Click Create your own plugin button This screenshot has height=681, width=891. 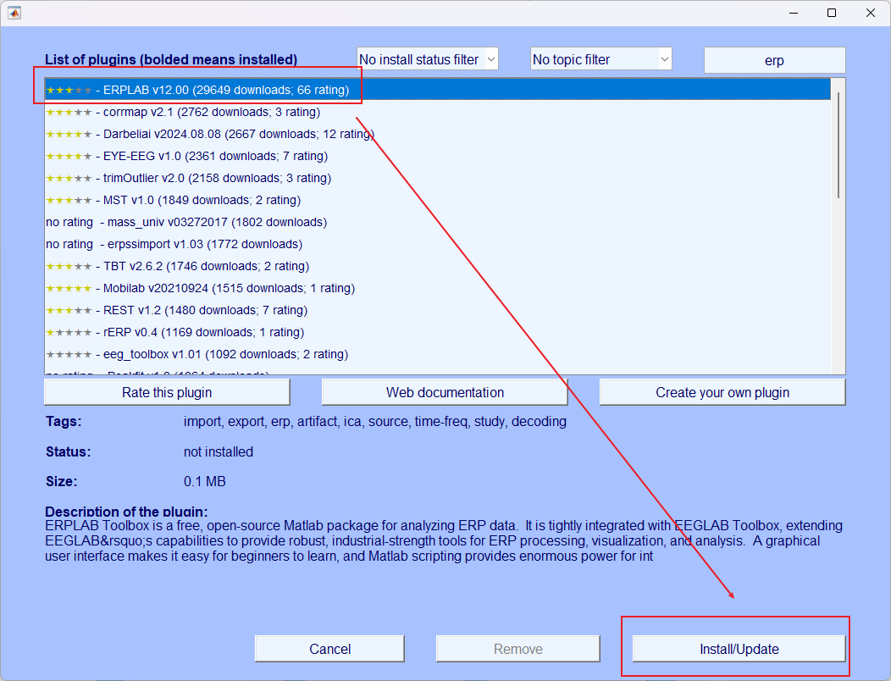pos(722,392)
